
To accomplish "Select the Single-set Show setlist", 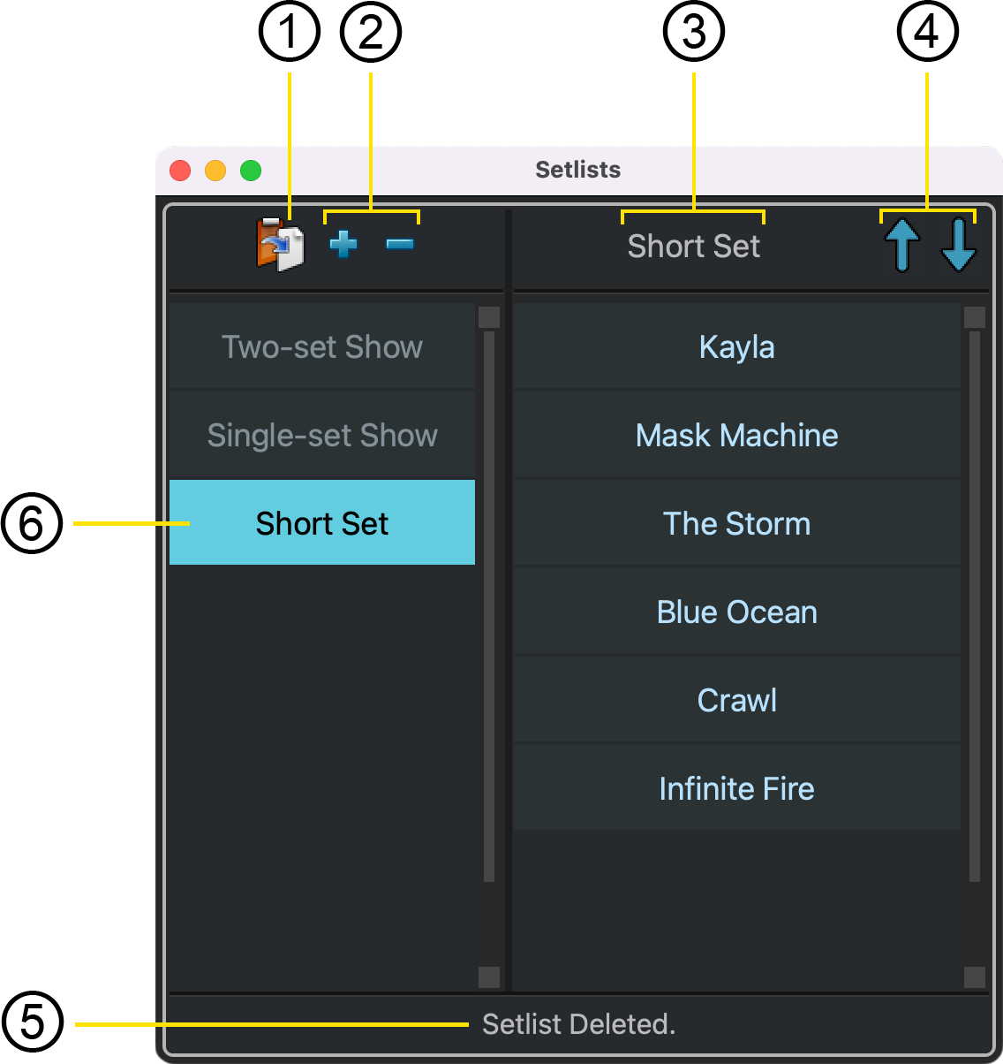I will point(321,435).
